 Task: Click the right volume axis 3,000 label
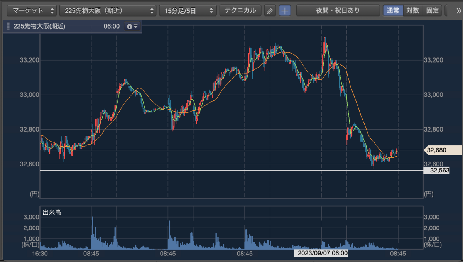click(x=431, y=217)
